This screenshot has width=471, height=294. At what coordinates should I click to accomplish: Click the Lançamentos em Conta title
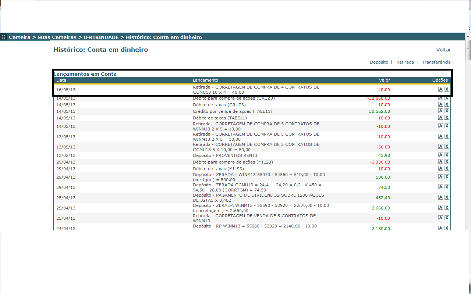85,74
